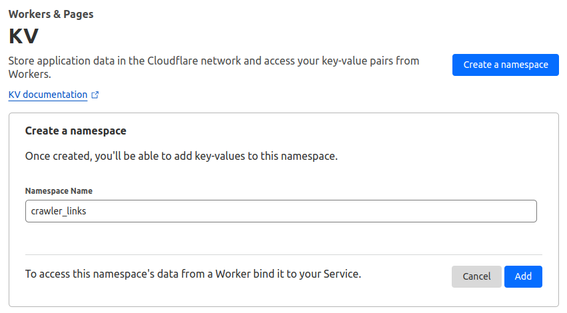Viewport: 567px width, 313px height.
Task: Focus the Namespace Name input field
Action: point(281,211)
